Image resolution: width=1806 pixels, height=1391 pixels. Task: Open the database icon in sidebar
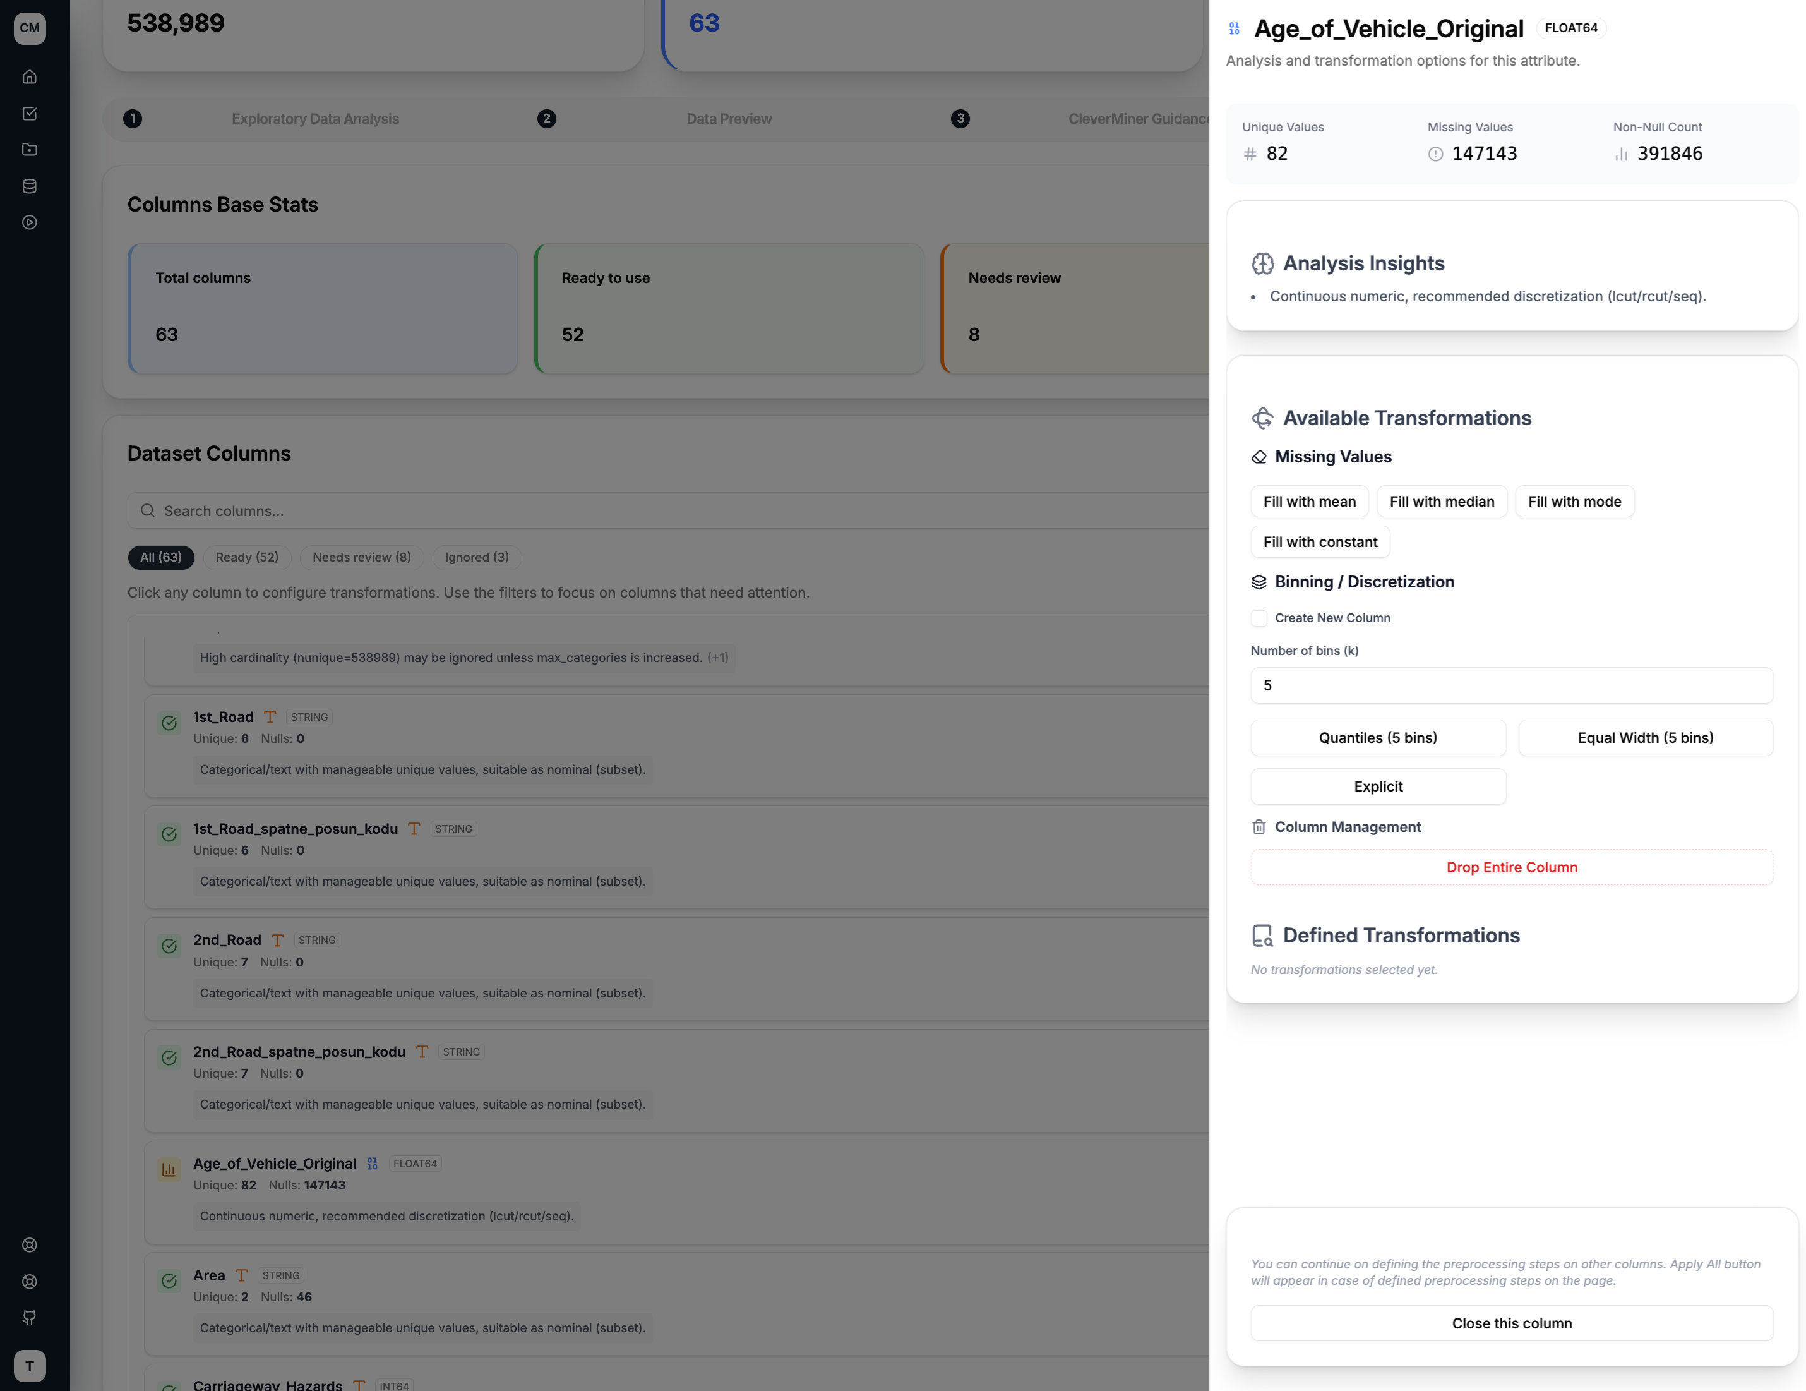30,186
